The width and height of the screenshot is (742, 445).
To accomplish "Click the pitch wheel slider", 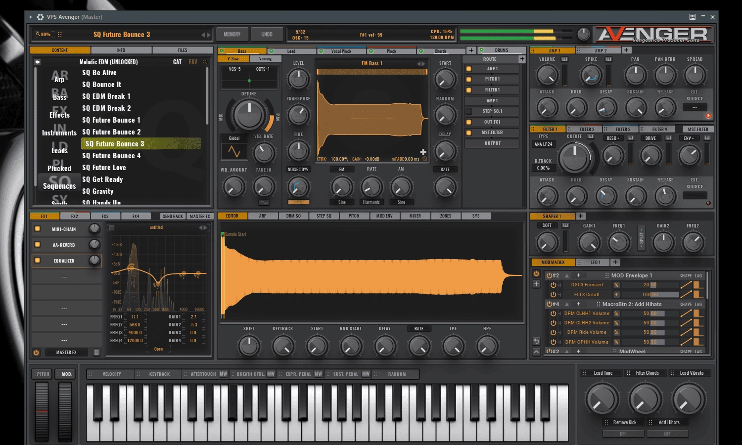I will 42,411.
